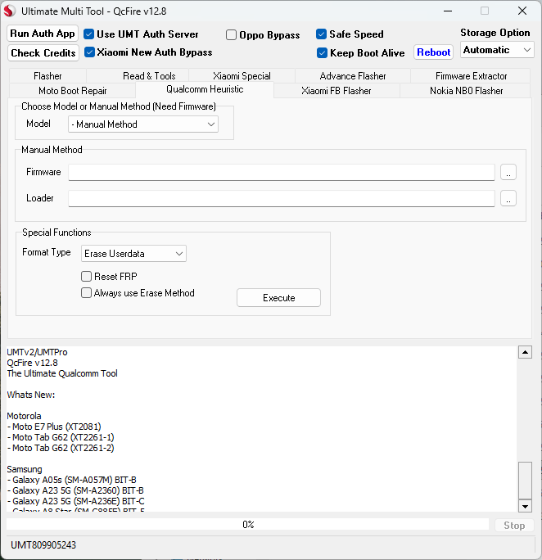Viewport: 542px width, 560px height.
Task: Click the 'Moto E7 Plus (XT2081)' log line
Action: tap(54, 427)
